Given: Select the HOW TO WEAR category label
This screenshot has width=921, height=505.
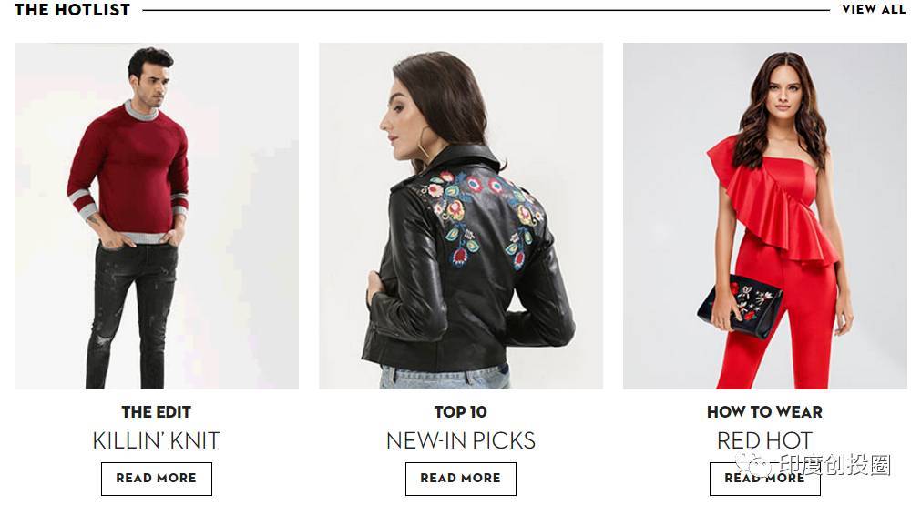Looking at the screenshot, I should click(x=764, y=412).
